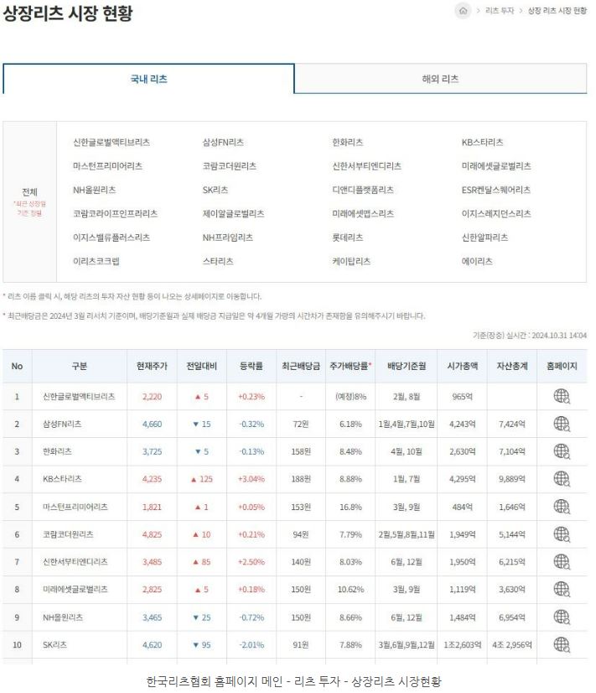The height and width of the screenshot is (693, 596).
Task: Select 마스턴프리미어리츠 name in table row 5
Action: click(x=75, y=507)
